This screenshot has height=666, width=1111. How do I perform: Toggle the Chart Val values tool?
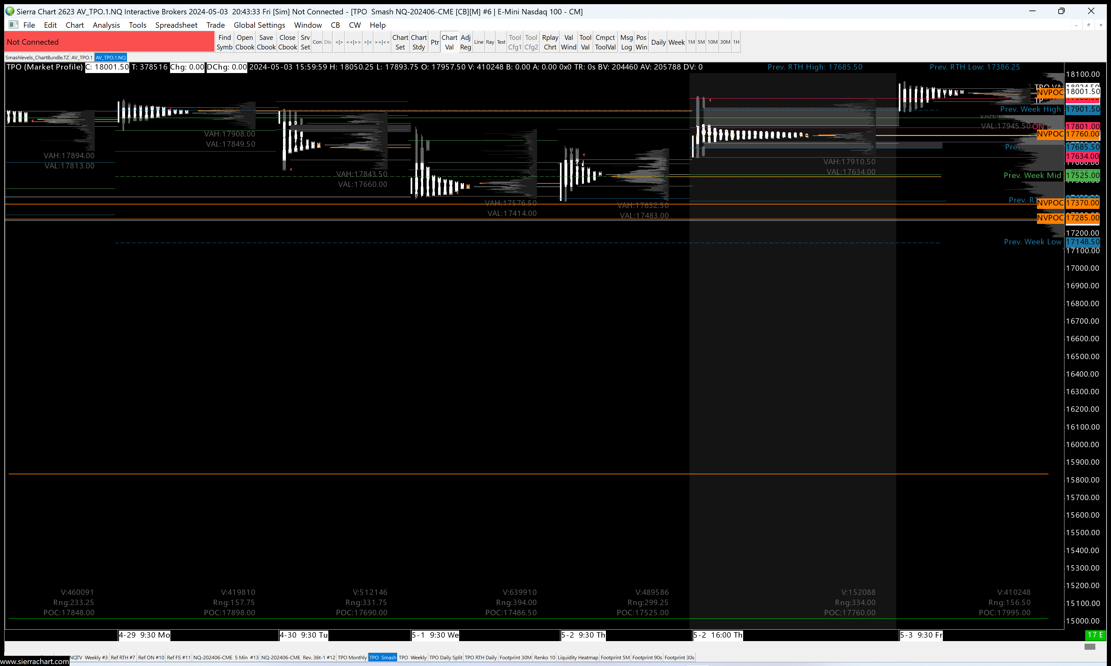click(x=449, y=42)
